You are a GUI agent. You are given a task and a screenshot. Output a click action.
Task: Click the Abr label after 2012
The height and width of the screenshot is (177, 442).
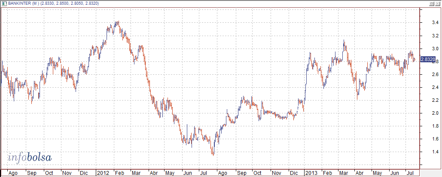coord(153,173)
